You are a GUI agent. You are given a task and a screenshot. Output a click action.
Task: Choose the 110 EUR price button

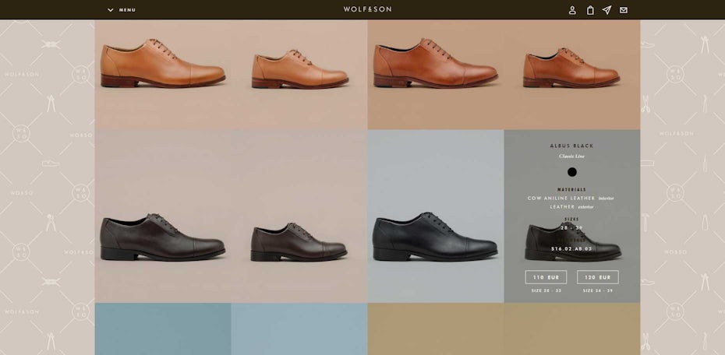tap(546, 277)
